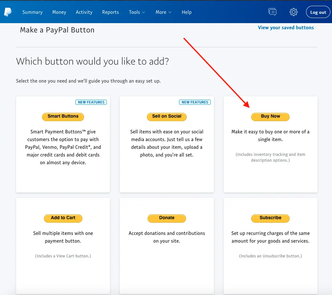Open the messages icon in header
Image resolution: width=332 pixels, height=295 pixels.
pyautogui.click(x=272, y=12)
